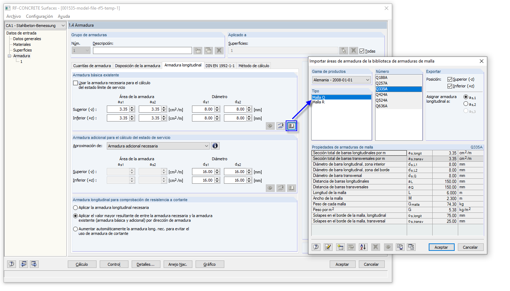This screenshot has height=291, width=510.
Task: Click the basic reinforcement eye preview icon
Action: pos(270,126)
